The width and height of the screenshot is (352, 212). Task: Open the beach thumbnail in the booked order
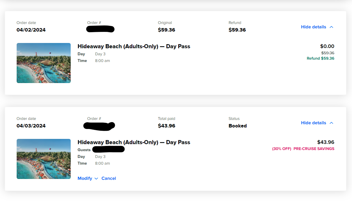tap(44, 159)
